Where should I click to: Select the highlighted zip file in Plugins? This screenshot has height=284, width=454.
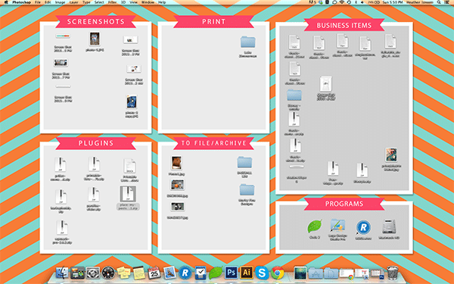[128, 194]
